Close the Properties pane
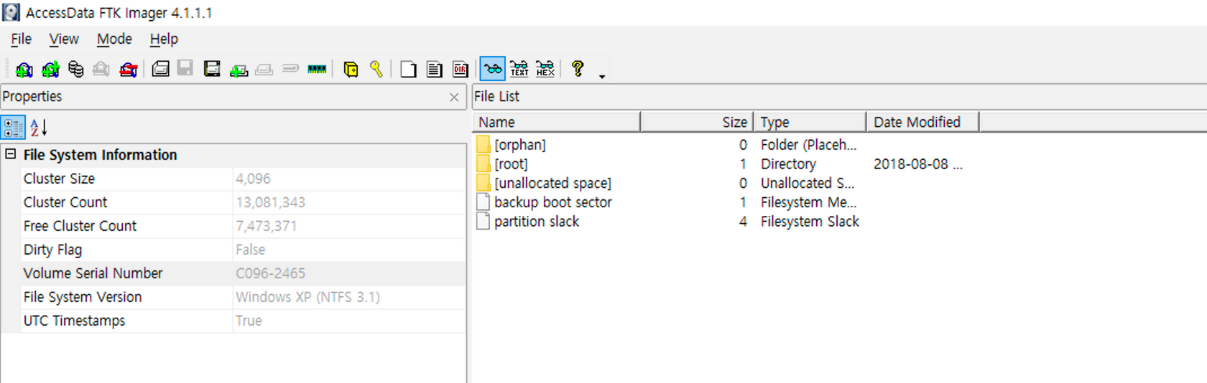Image resolution: width=1207 pixels, height=383 pixels. click(454, 97)
